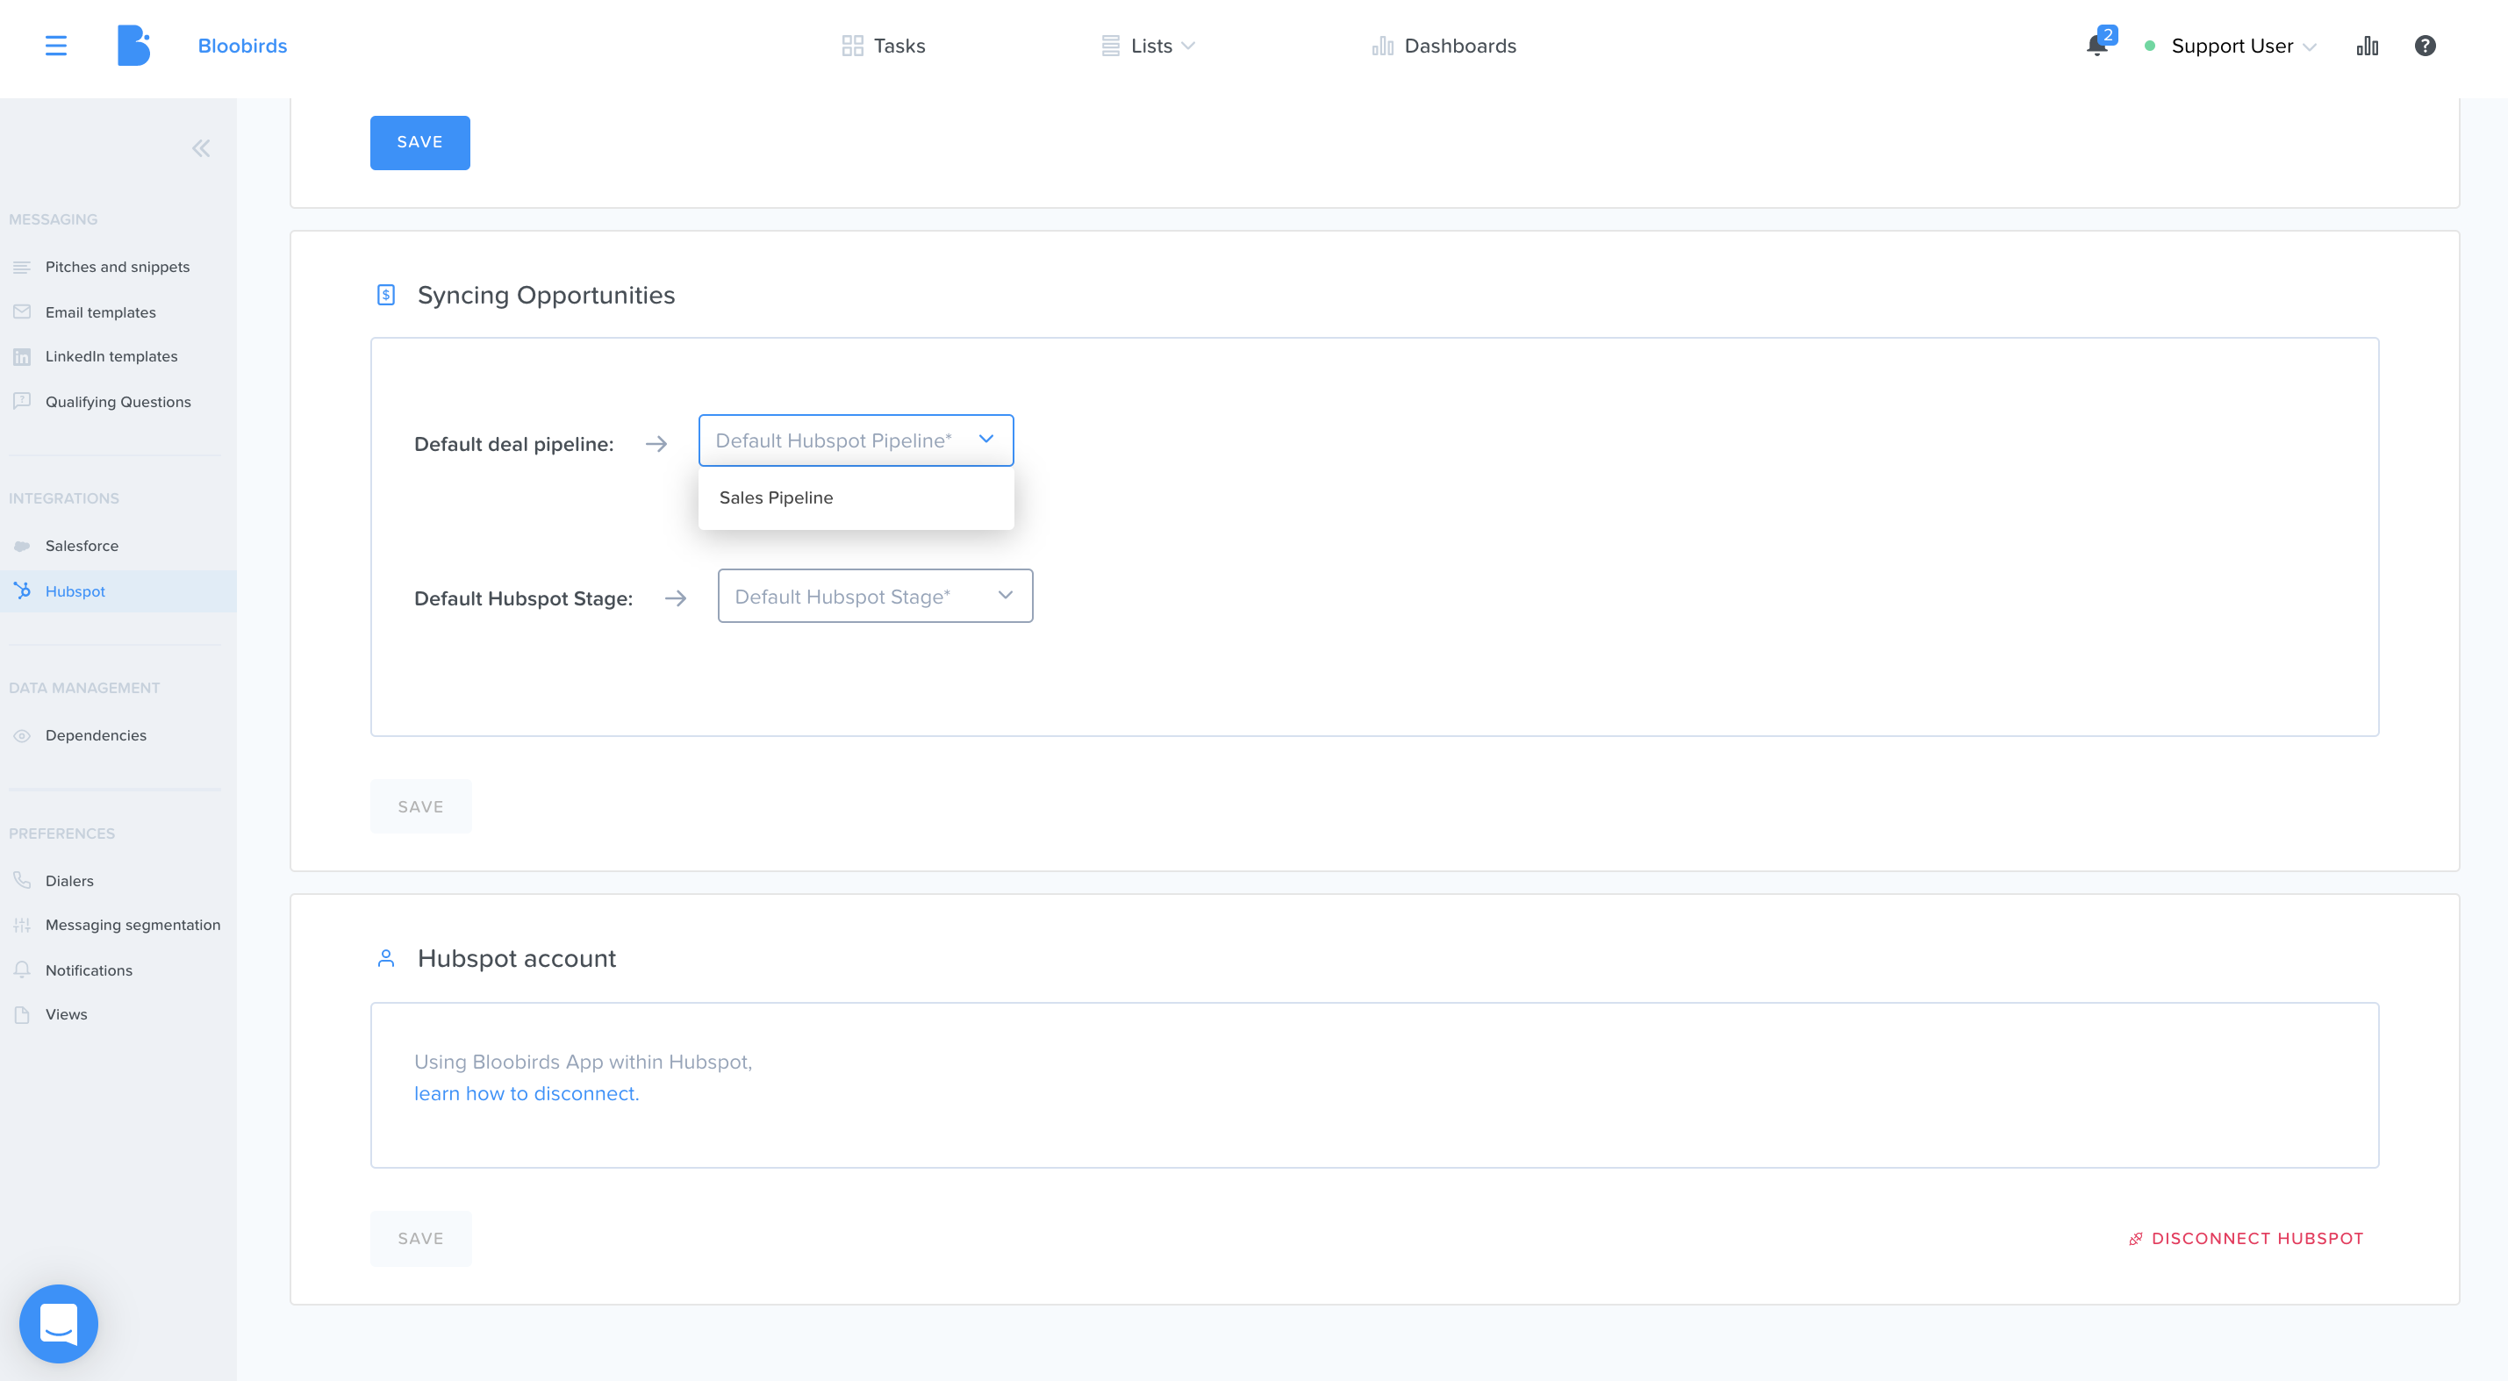The image size is (2508, 1381).
Task: Open Dependencies page
Action: 96,734
